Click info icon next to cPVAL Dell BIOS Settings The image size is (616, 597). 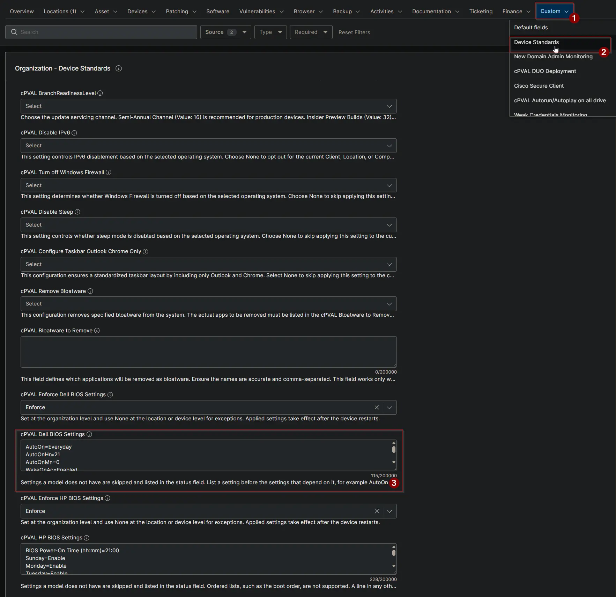tap(89, 434)
